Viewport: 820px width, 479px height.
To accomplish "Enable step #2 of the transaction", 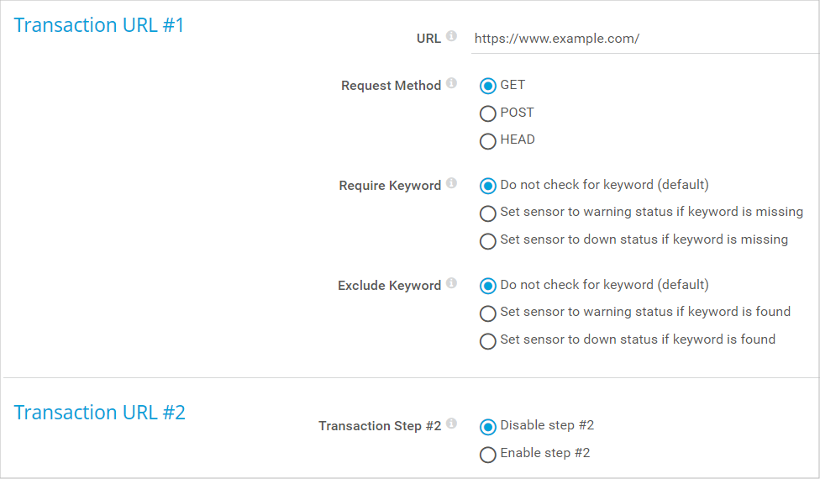I will [487, 455].
